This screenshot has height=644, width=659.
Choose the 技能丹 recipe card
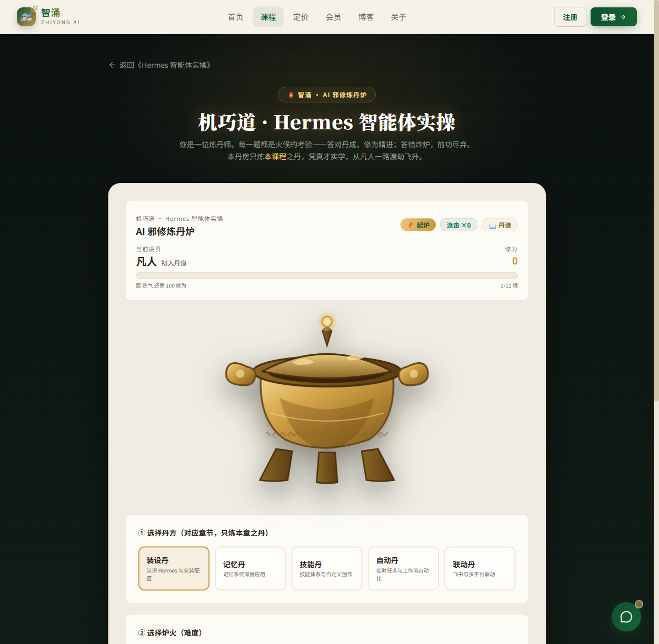pyautogui.click(x=327, y=568)
